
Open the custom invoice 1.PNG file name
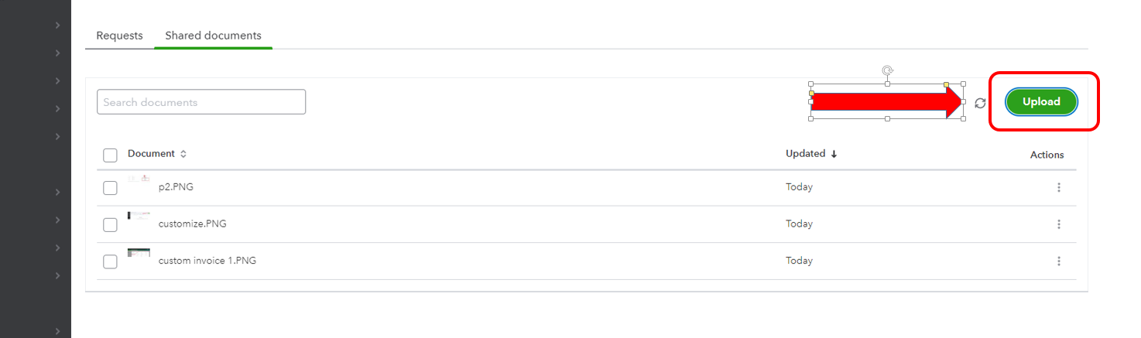207,261
